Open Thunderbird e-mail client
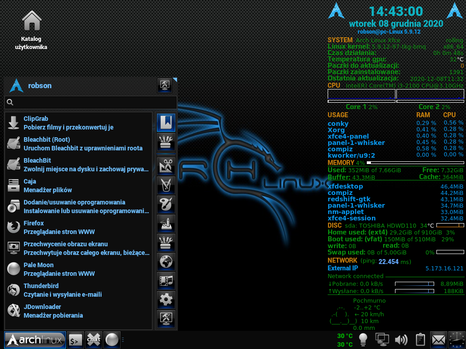 point(78,290)
